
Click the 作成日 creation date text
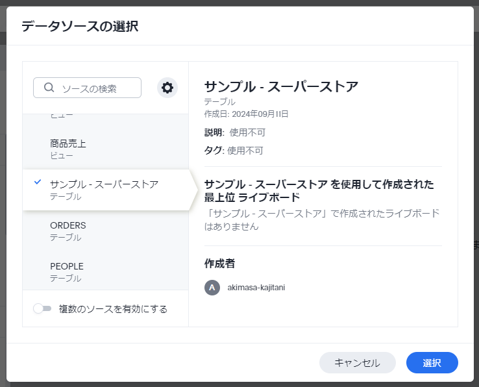pyautogui.click(x=246, y=114)
